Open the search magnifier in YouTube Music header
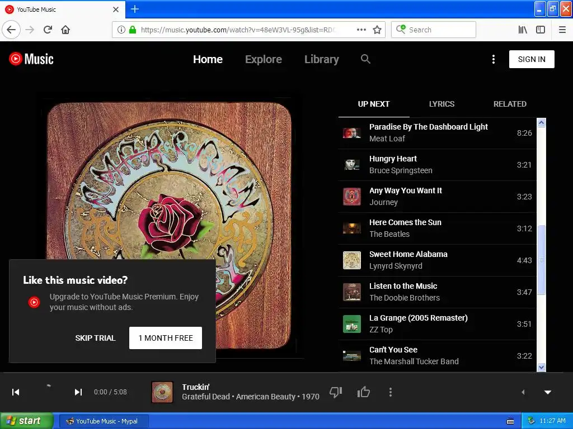Image resolution: width=573 pixels, height=429 pixels. (x=365, y=59)
